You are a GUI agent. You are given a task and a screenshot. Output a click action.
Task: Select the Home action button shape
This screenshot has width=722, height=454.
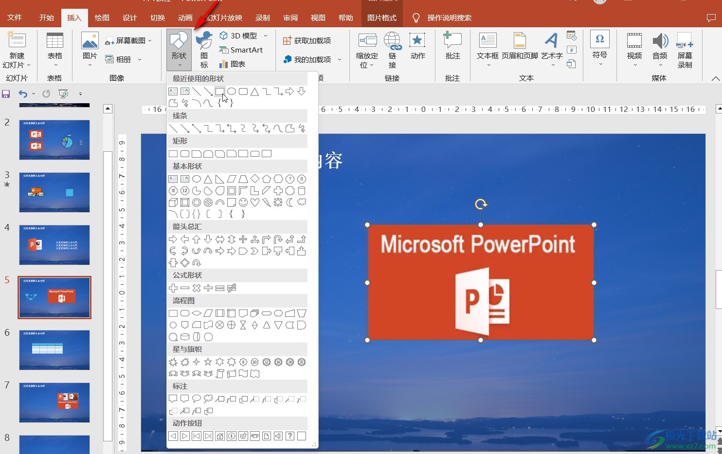220,436
